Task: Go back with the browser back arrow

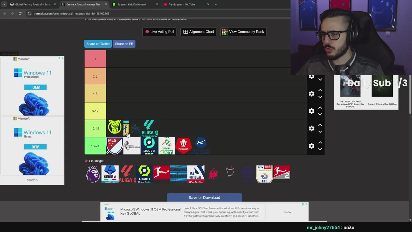Action: 5,14
